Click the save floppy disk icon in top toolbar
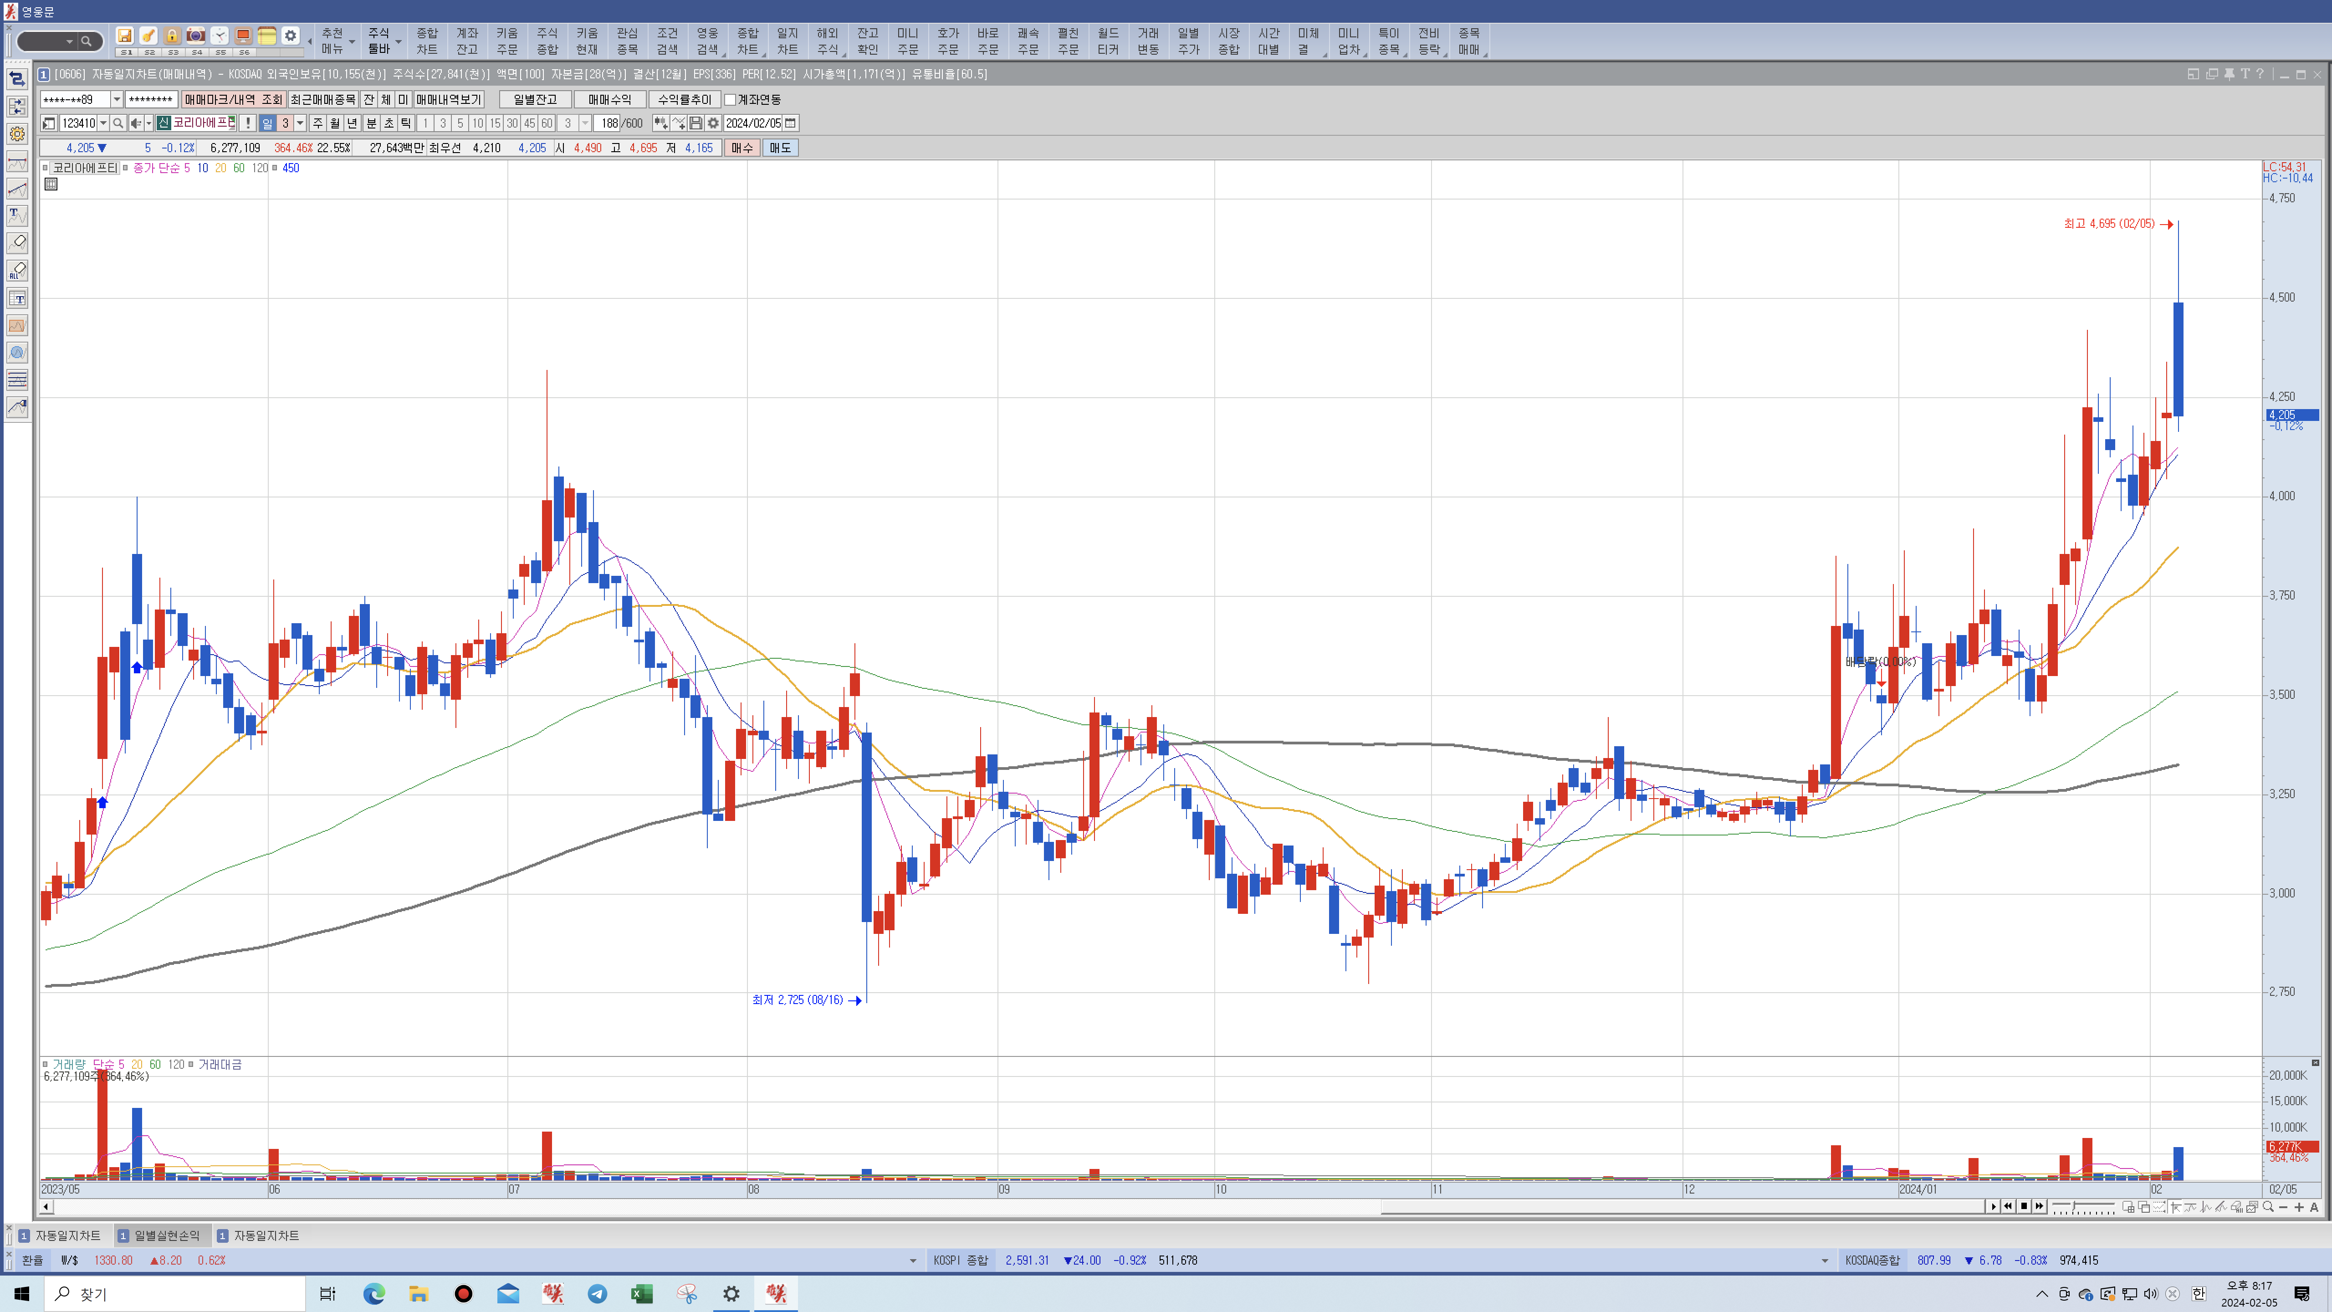Screen dimensions: 2332x1312 125,36
